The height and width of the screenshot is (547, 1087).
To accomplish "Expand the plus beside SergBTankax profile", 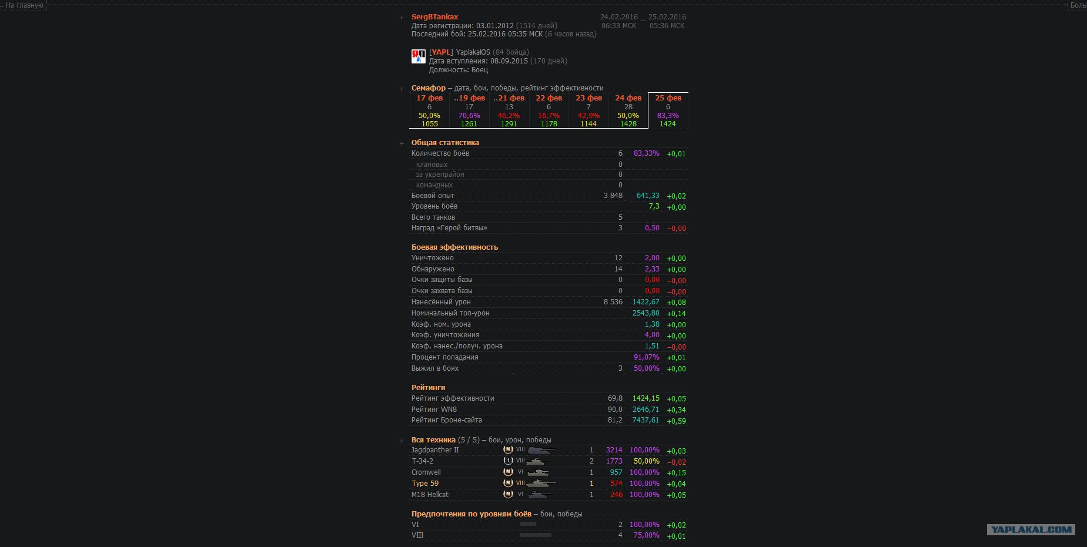I will pyautogui.click(x=402, y=18).
